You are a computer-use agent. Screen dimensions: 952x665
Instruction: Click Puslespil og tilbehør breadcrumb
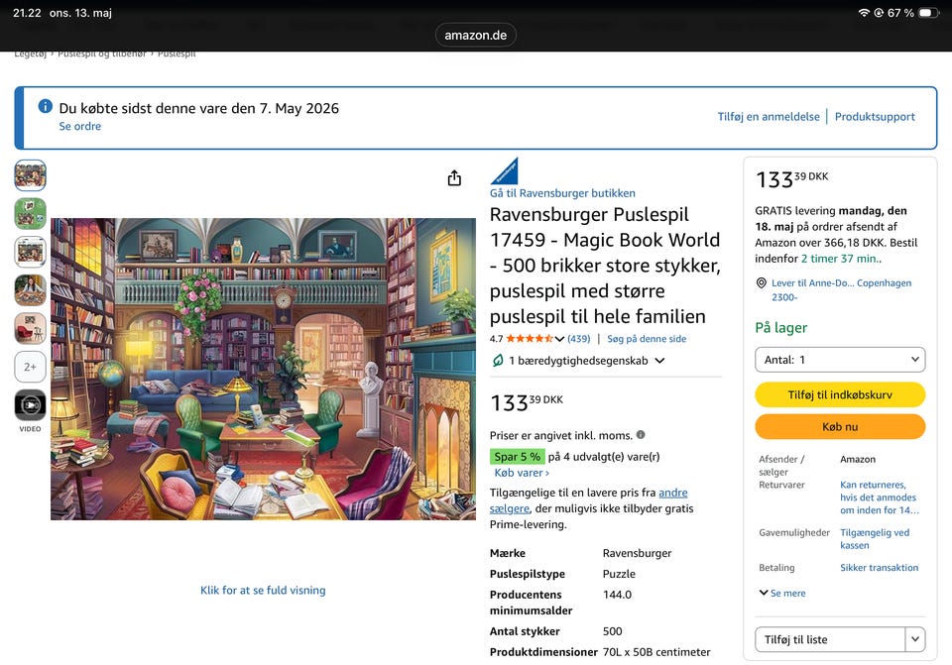[102, 54]
